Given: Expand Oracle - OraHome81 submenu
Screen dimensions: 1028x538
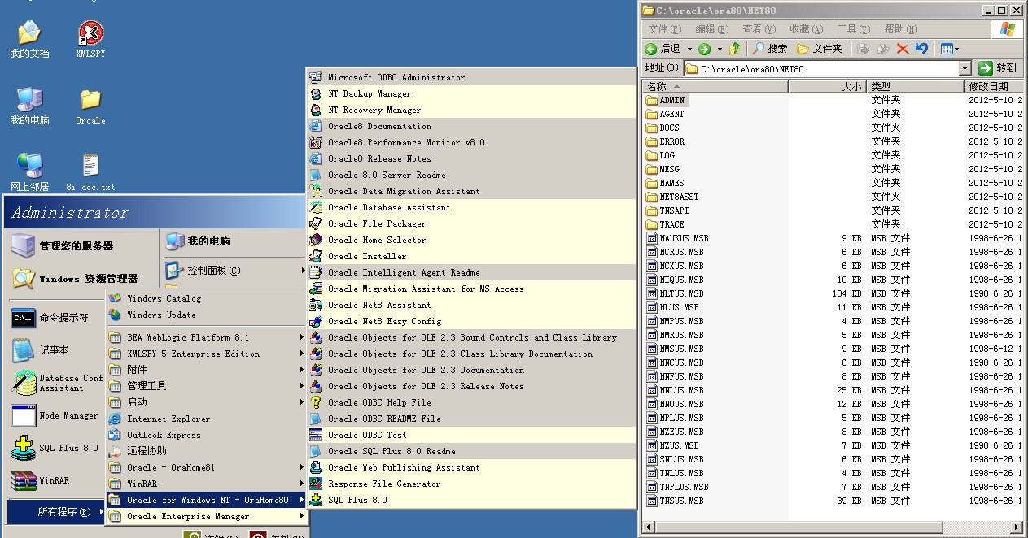Looking at the screenshot, I should pyautogui.click(x=206, y=467).
